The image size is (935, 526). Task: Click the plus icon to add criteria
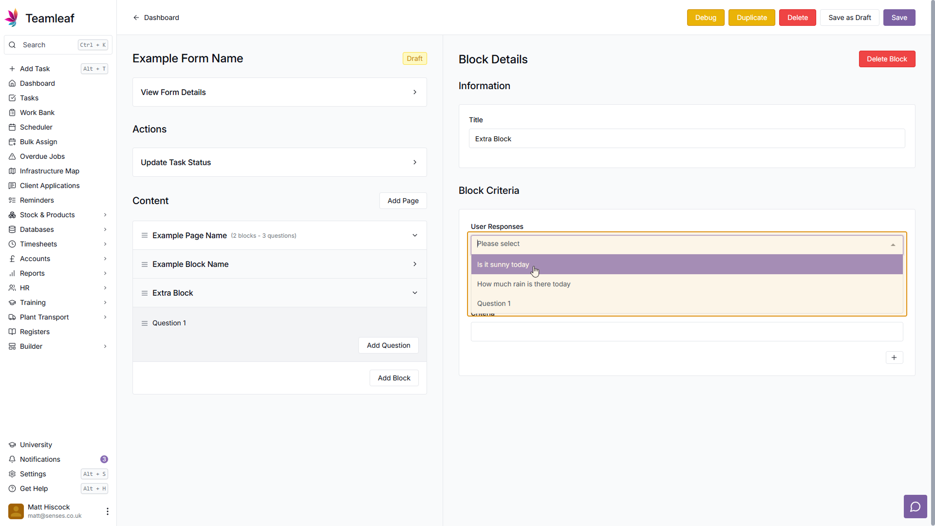point(894,357)
